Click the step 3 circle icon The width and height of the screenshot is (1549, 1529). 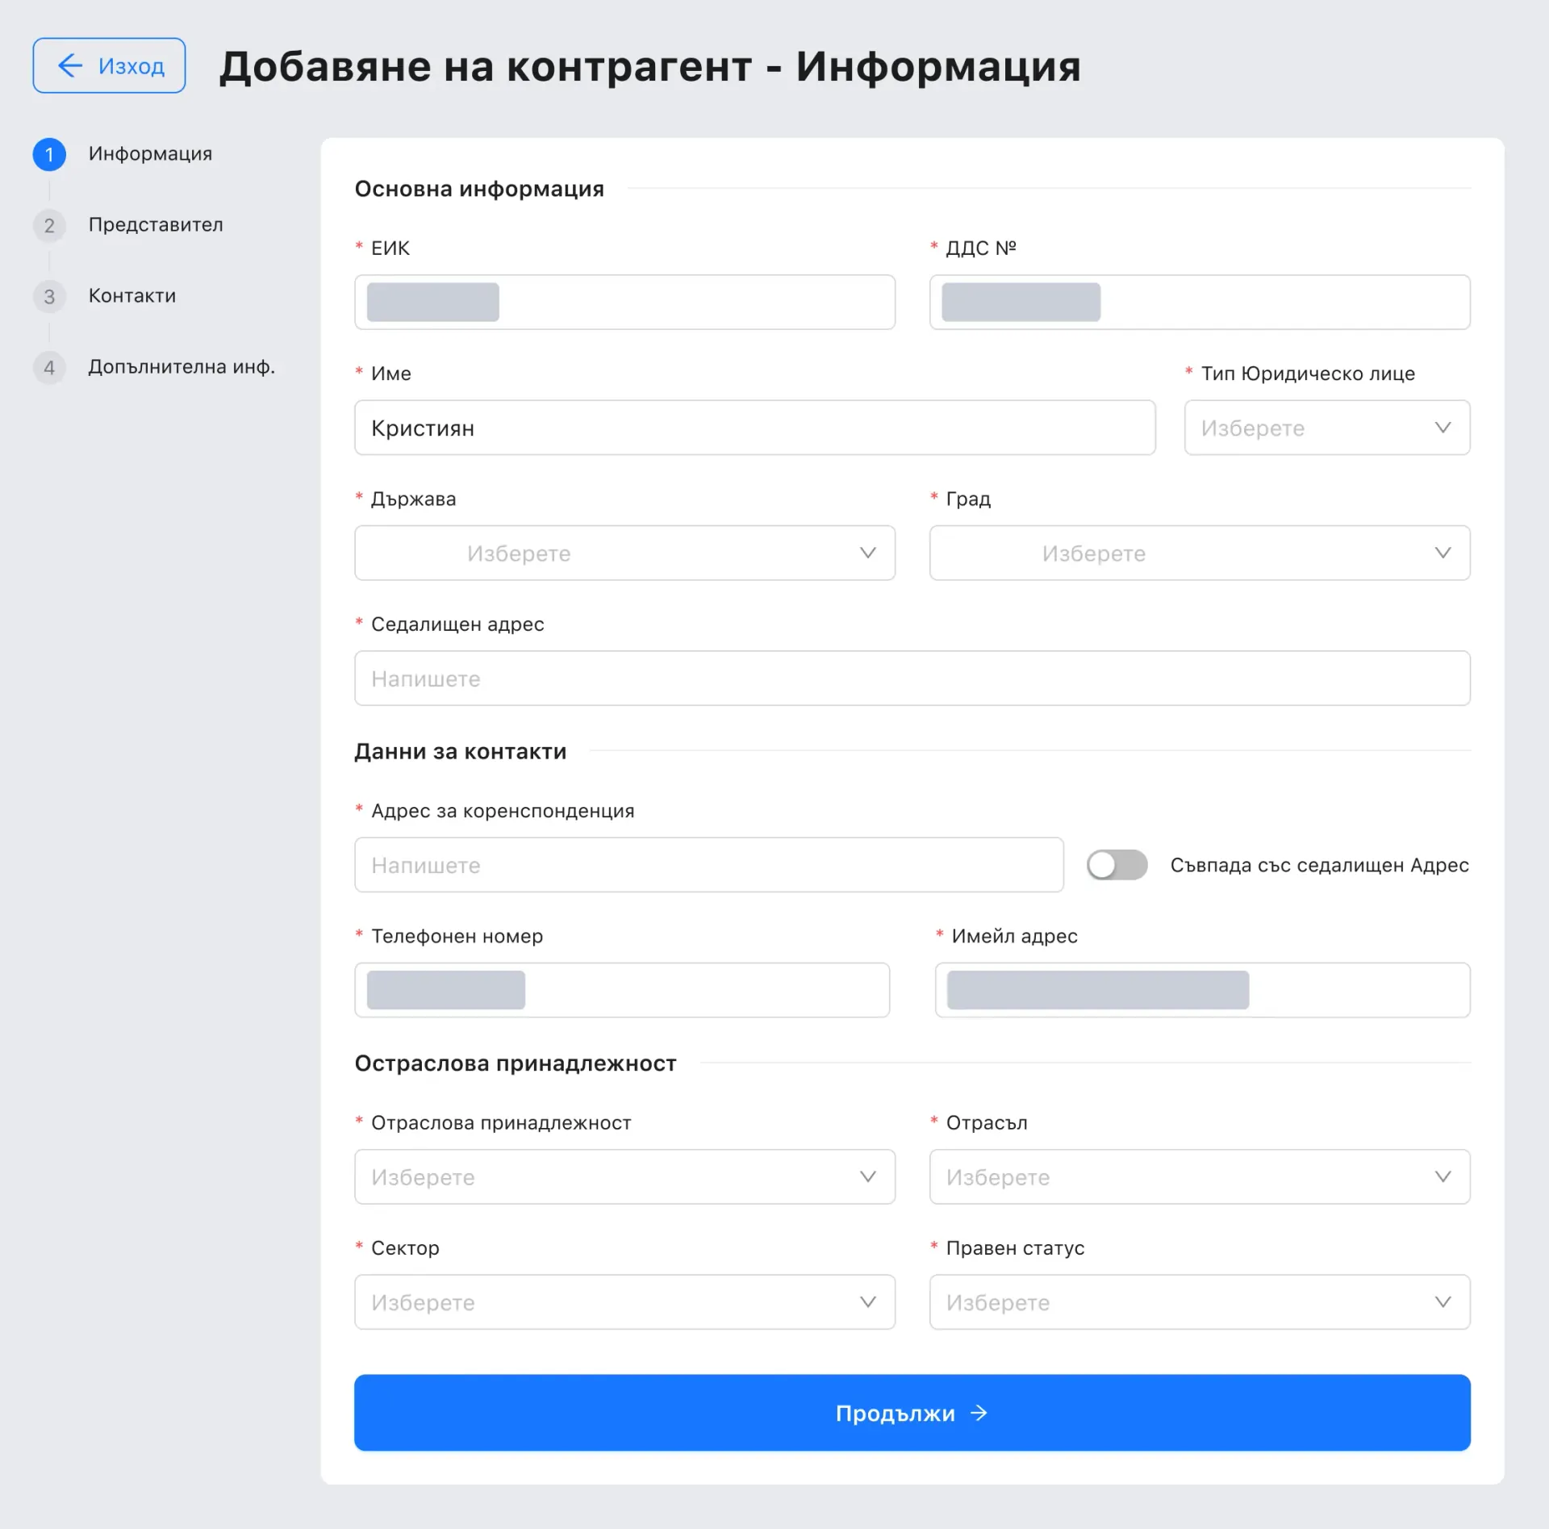point(49,296)
